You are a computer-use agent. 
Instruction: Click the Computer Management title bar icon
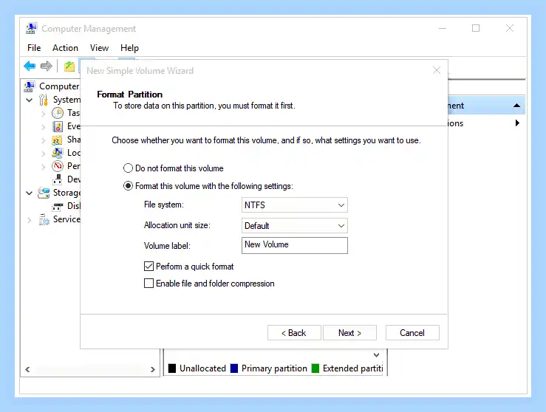click(x=31, y=29)
